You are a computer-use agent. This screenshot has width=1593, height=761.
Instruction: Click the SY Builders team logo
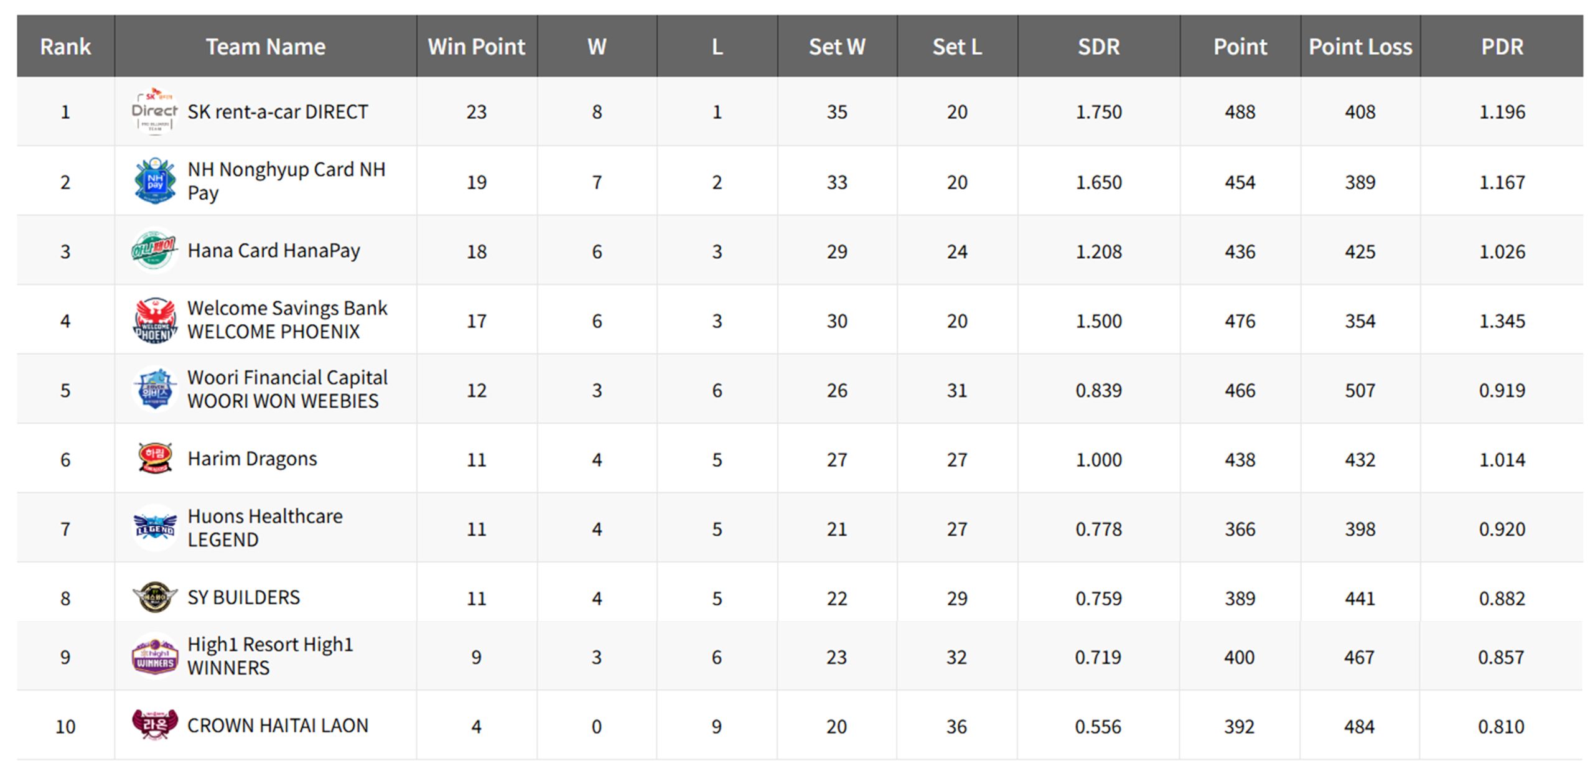[x=154, y=597]
